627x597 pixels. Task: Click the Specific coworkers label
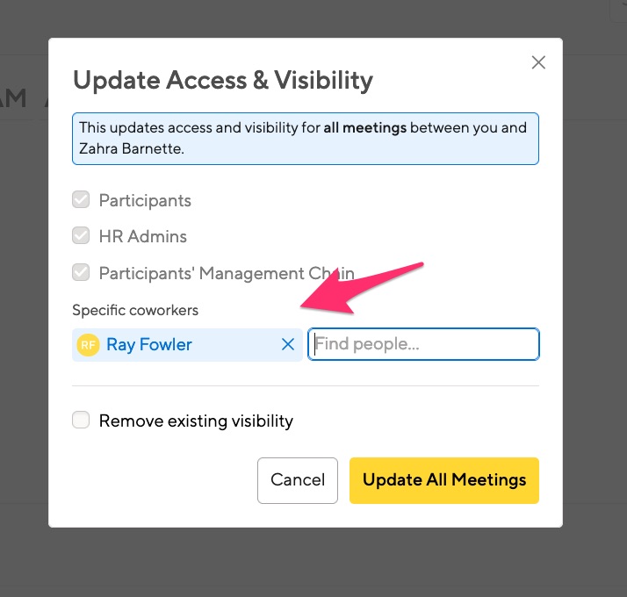(x=135, y=310)
